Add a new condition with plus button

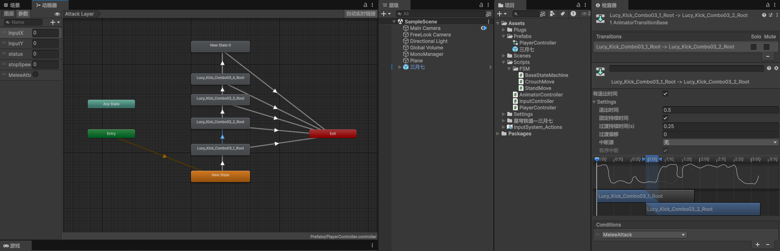click(758, 245)
